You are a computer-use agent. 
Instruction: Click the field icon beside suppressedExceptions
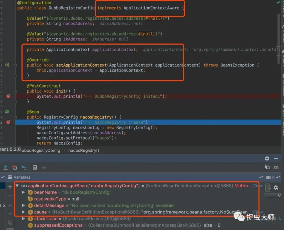30,225
